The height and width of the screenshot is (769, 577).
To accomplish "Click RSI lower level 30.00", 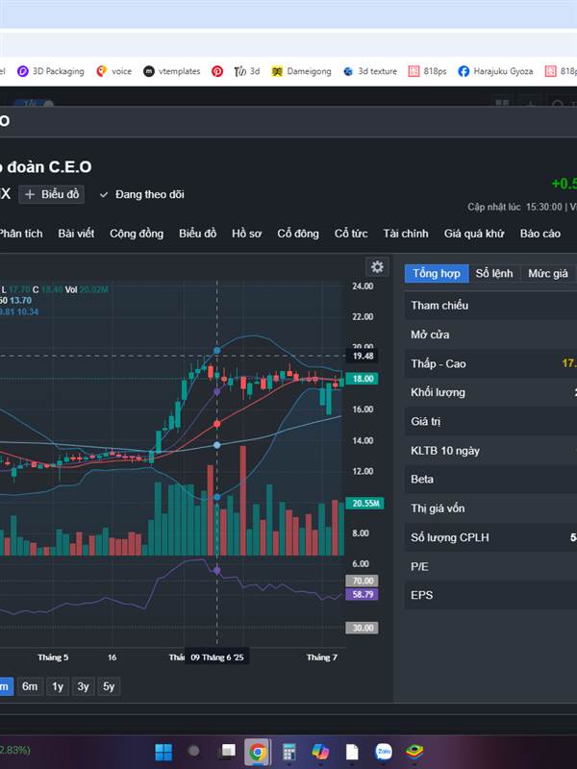I will pyautogui.click(x=363, y=628).
